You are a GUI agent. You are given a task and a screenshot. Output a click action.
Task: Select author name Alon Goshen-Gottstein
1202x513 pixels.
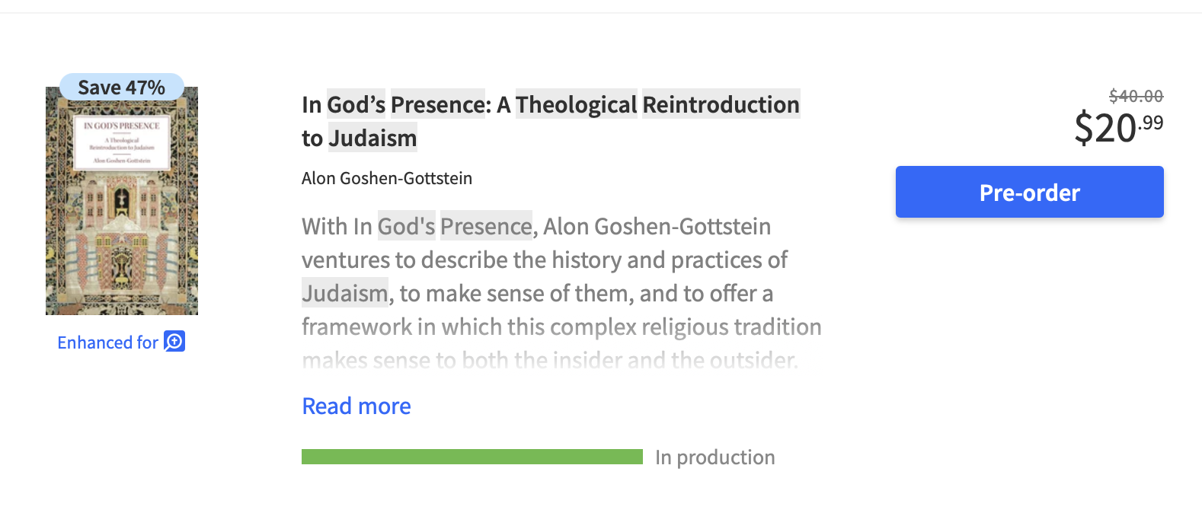(x=387, y=178)
